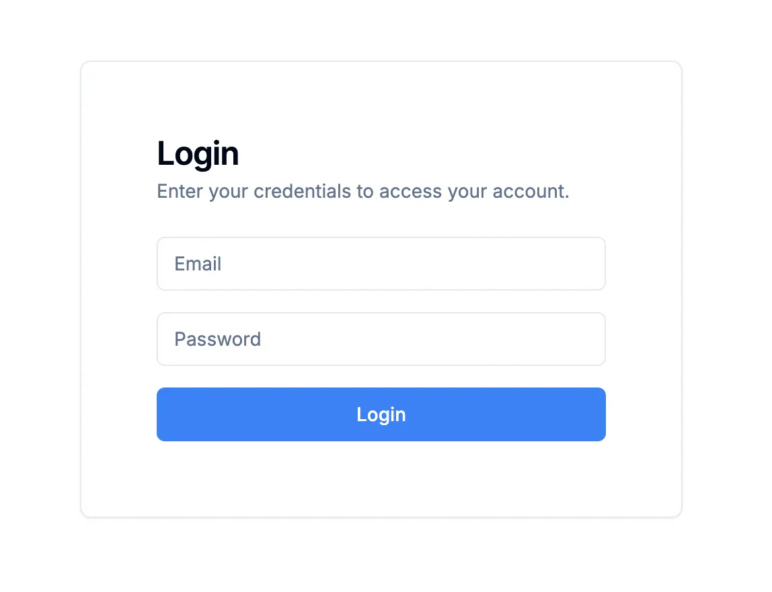Click the Email field border area
Screen dimensions: 772x592
(381, 237)
